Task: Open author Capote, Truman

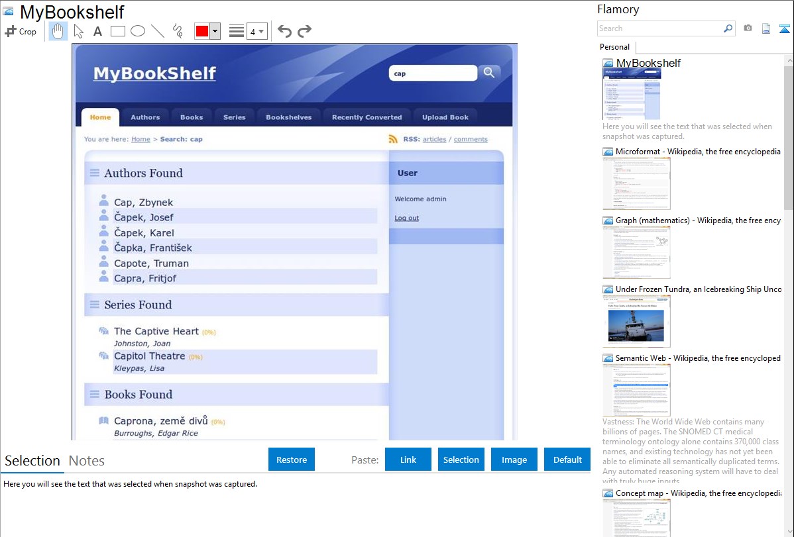Action: click(151, 263)
